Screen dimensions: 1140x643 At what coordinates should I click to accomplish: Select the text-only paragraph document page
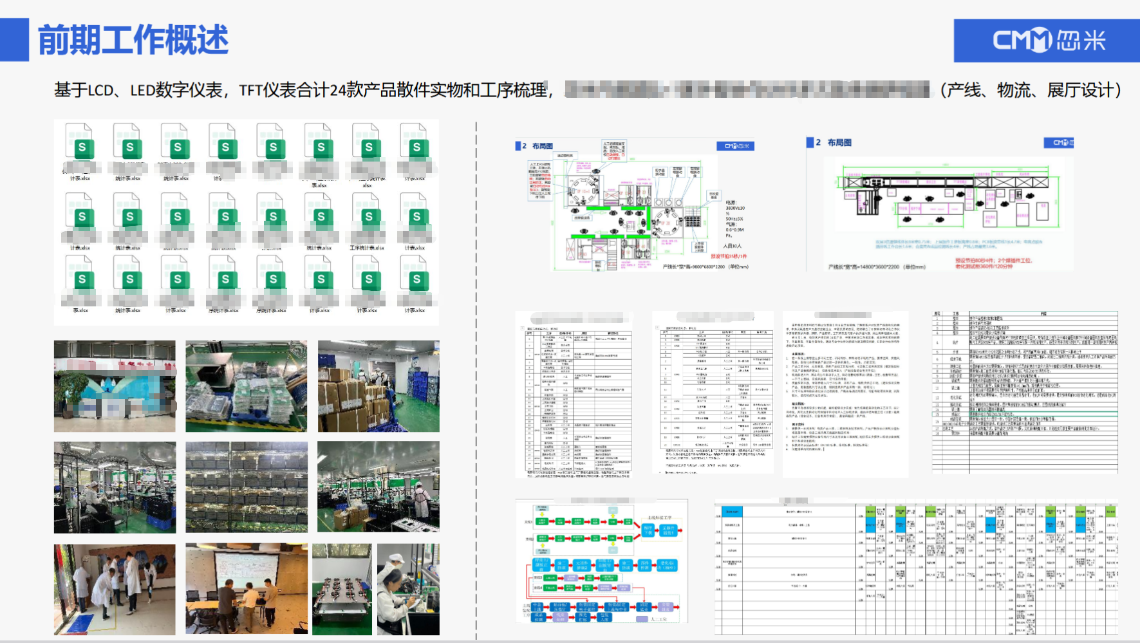point(845,394)
